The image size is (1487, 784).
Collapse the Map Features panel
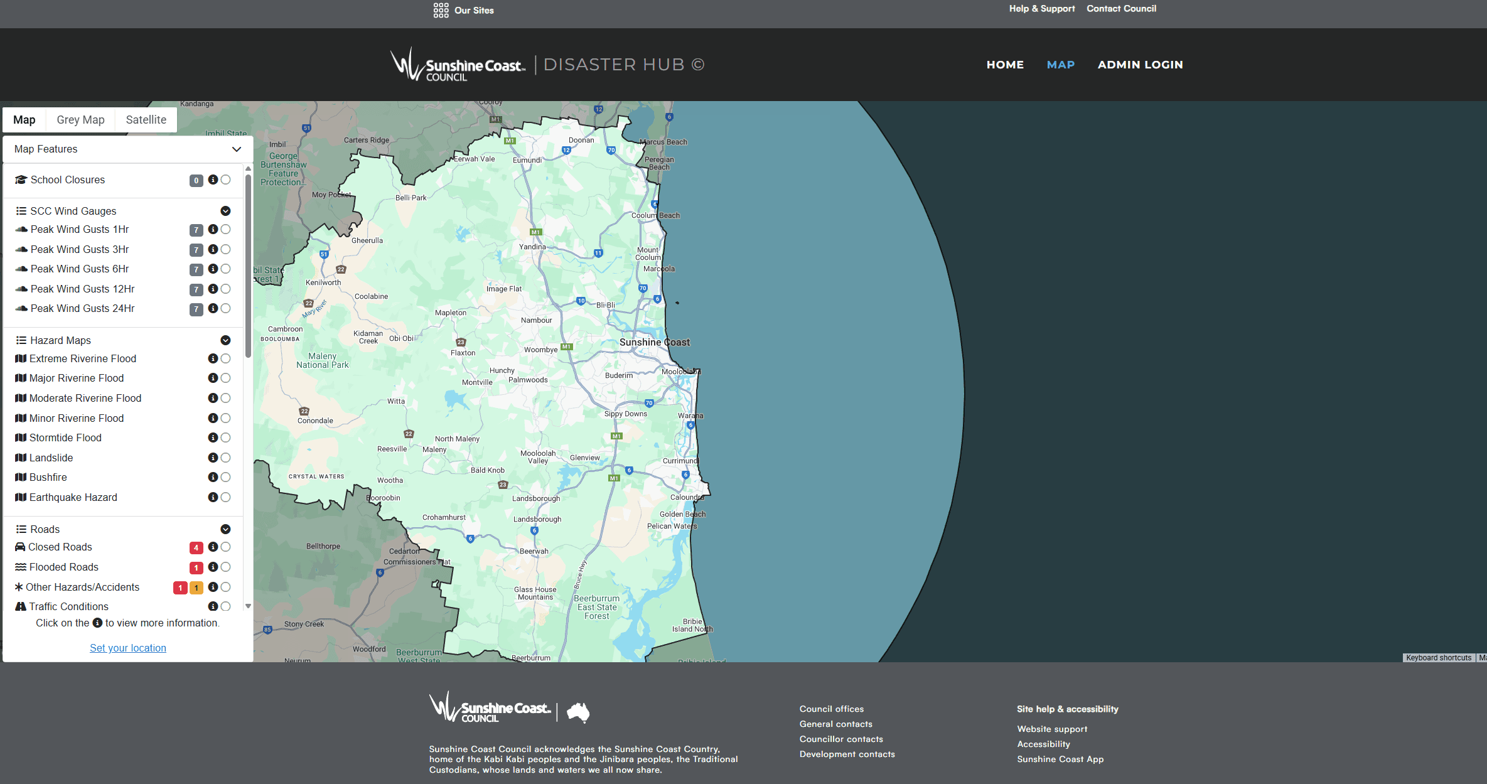(x=236, y=149)
